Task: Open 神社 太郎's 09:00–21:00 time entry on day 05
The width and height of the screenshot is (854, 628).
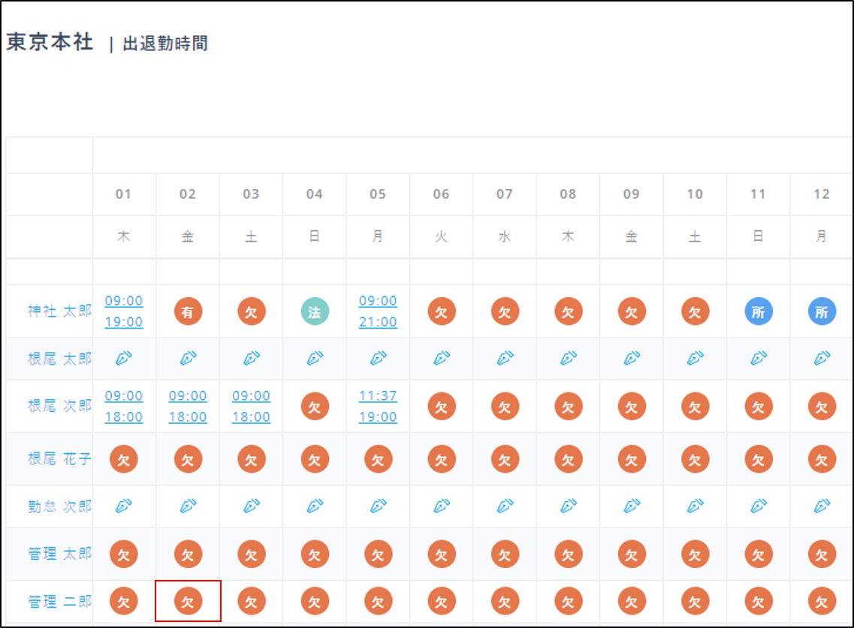Action: coord(378,311)
